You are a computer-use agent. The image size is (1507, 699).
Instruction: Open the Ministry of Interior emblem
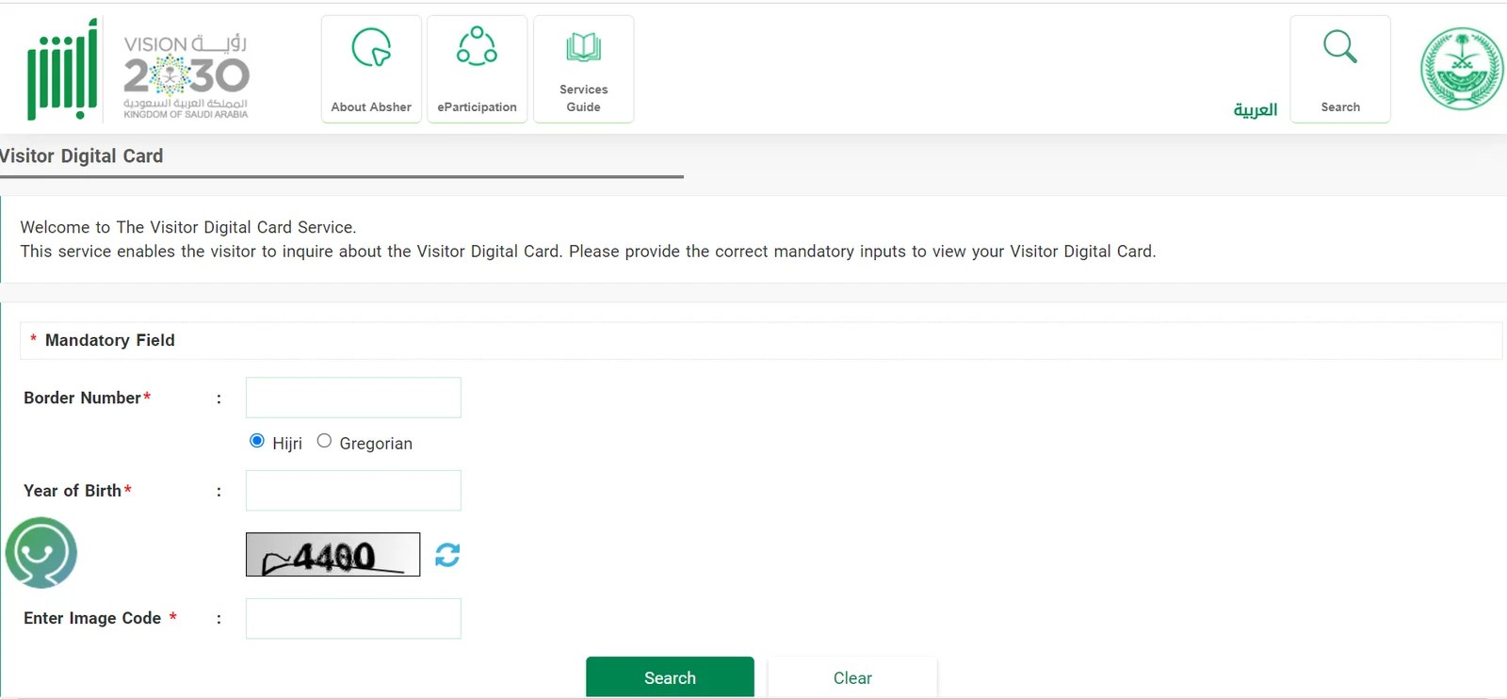point(1459,68)
